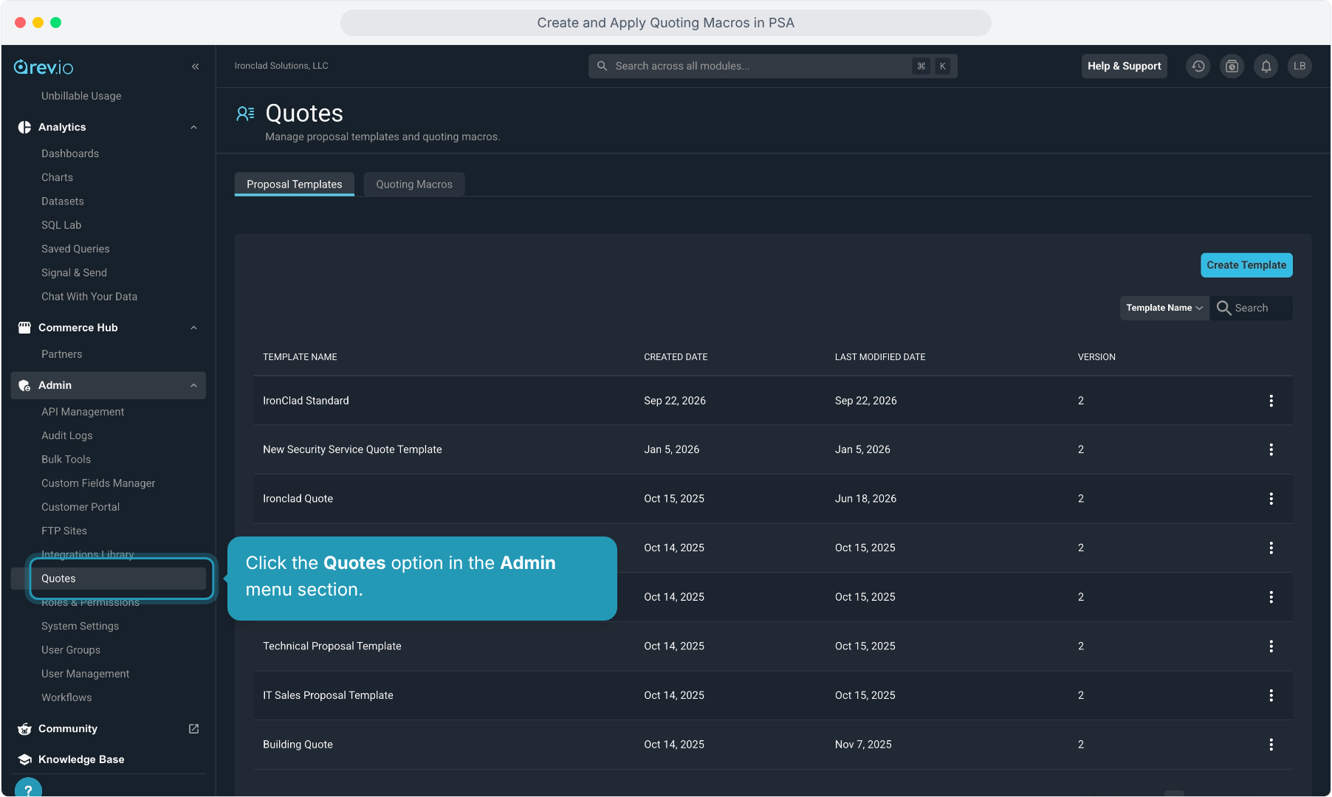Click the Building Quote template name

[298, 745]
